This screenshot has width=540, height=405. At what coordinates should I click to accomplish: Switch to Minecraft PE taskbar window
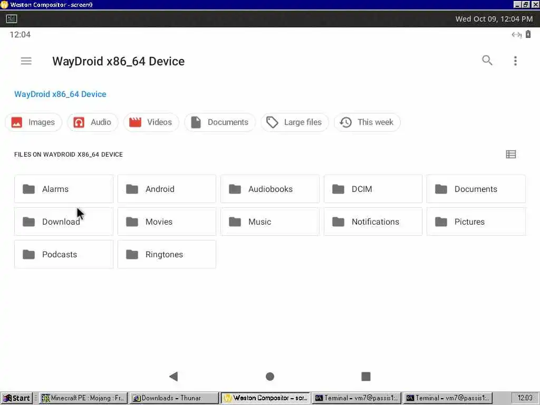pos(84,398)
